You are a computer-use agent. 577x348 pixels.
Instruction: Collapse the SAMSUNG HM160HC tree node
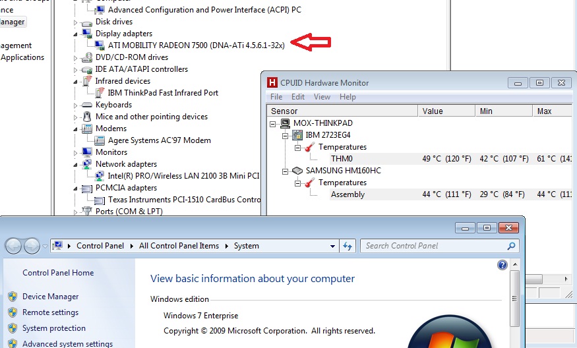[285, 171]
